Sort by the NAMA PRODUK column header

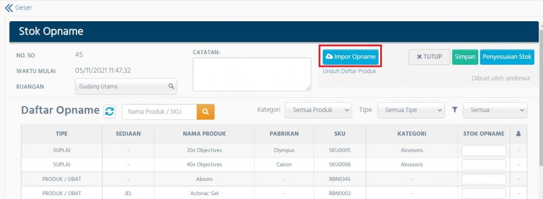[204, 134]
